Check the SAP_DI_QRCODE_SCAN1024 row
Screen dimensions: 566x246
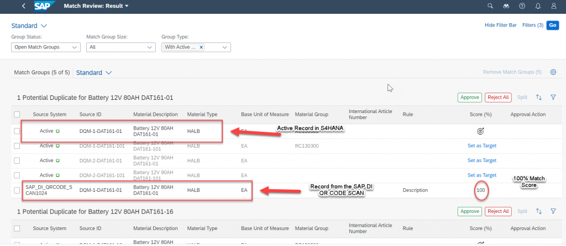17,190
